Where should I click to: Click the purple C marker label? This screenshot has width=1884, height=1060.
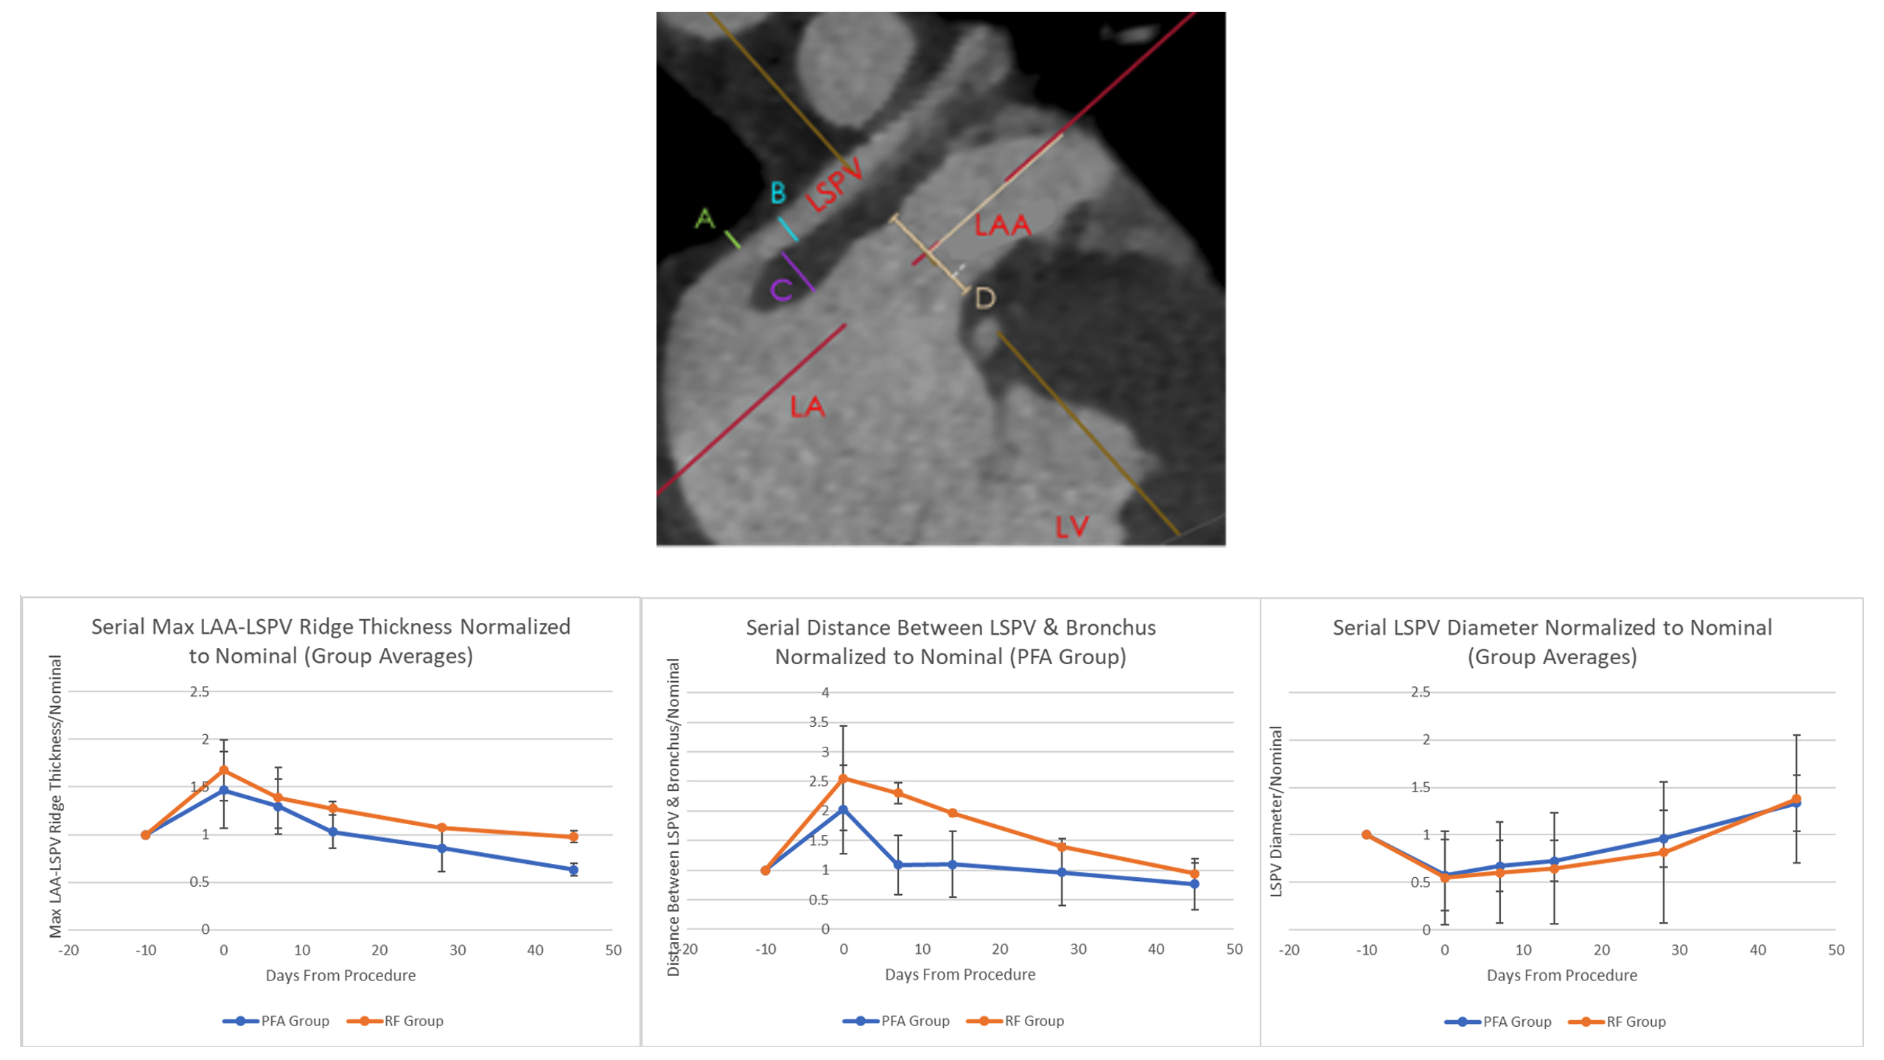781,290
